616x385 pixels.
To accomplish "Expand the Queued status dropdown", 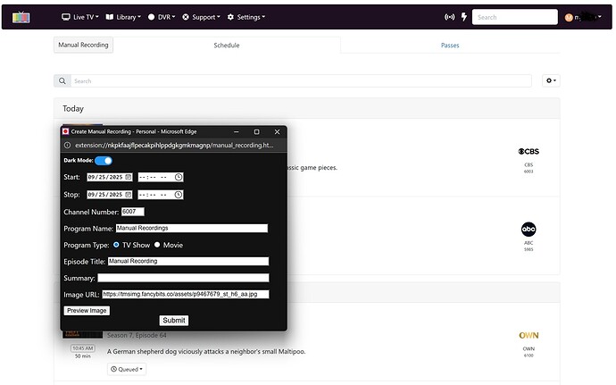I will [x=127, y=369].
